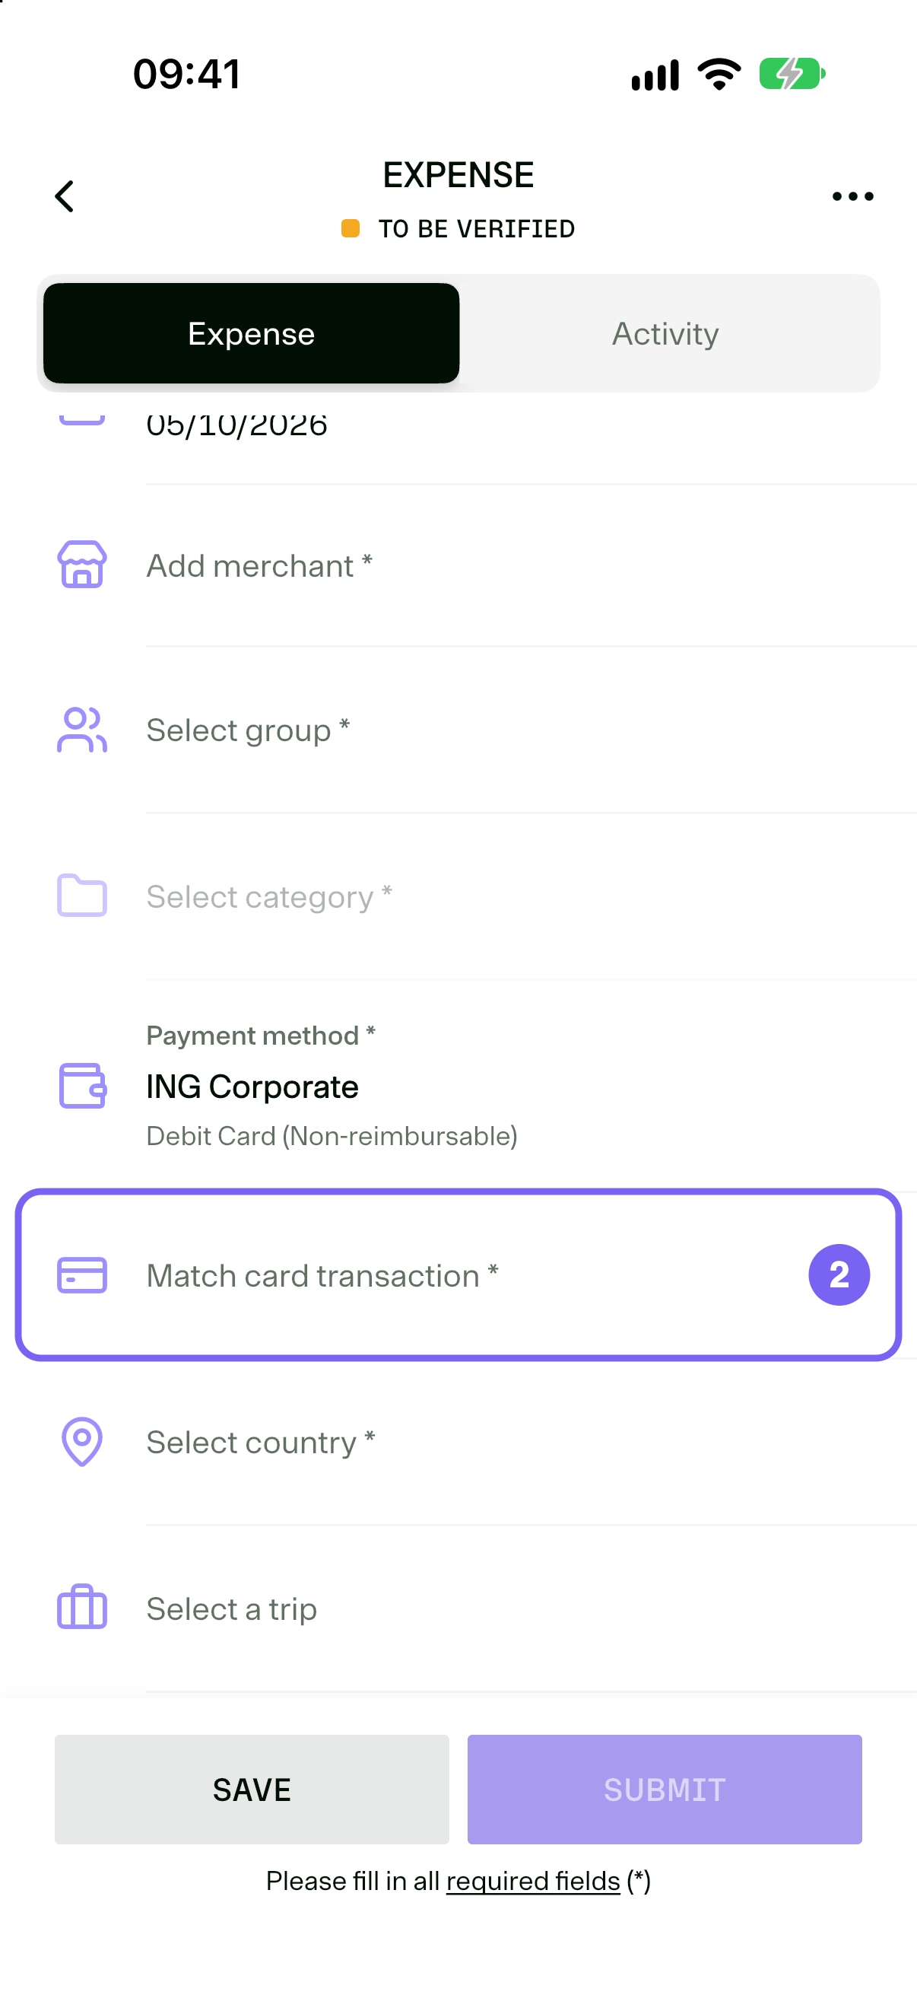Click the purple badge showing 2
Viewport: 917px width, 1995px height.
[x=839, y=1274]
